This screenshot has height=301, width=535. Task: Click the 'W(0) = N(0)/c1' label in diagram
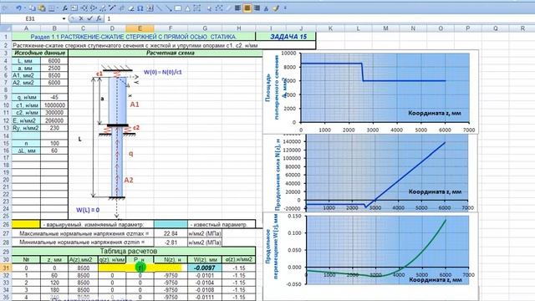click(163, 72)
